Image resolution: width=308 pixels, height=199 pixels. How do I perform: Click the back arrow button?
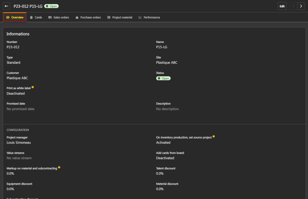(7, 6)
